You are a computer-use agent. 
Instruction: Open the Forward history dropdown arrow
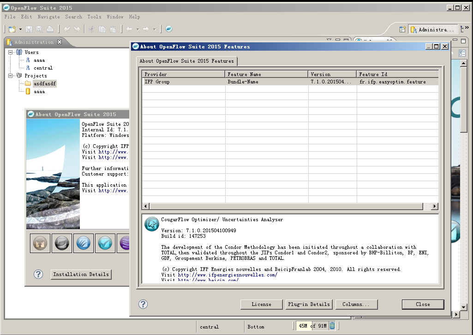(154, 29)
